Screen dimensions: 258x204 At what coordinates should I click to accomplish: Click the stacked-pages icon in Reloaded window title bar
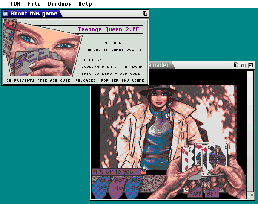(x=236, y=65)
